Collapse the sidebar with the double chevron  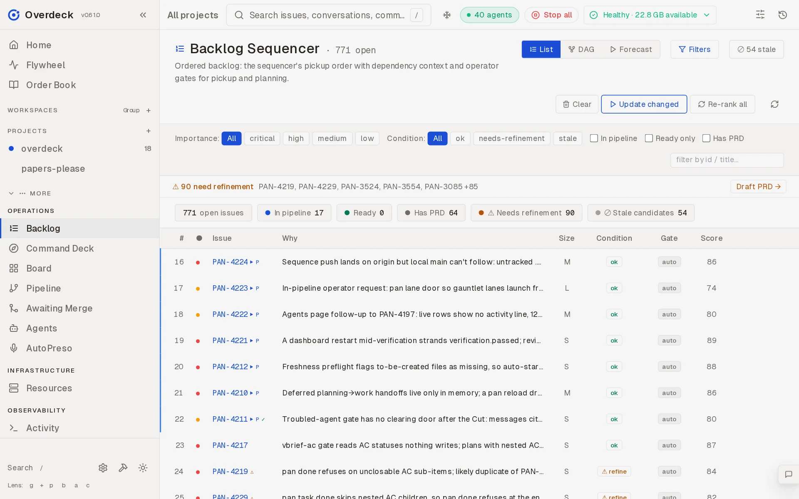point(143,15)
